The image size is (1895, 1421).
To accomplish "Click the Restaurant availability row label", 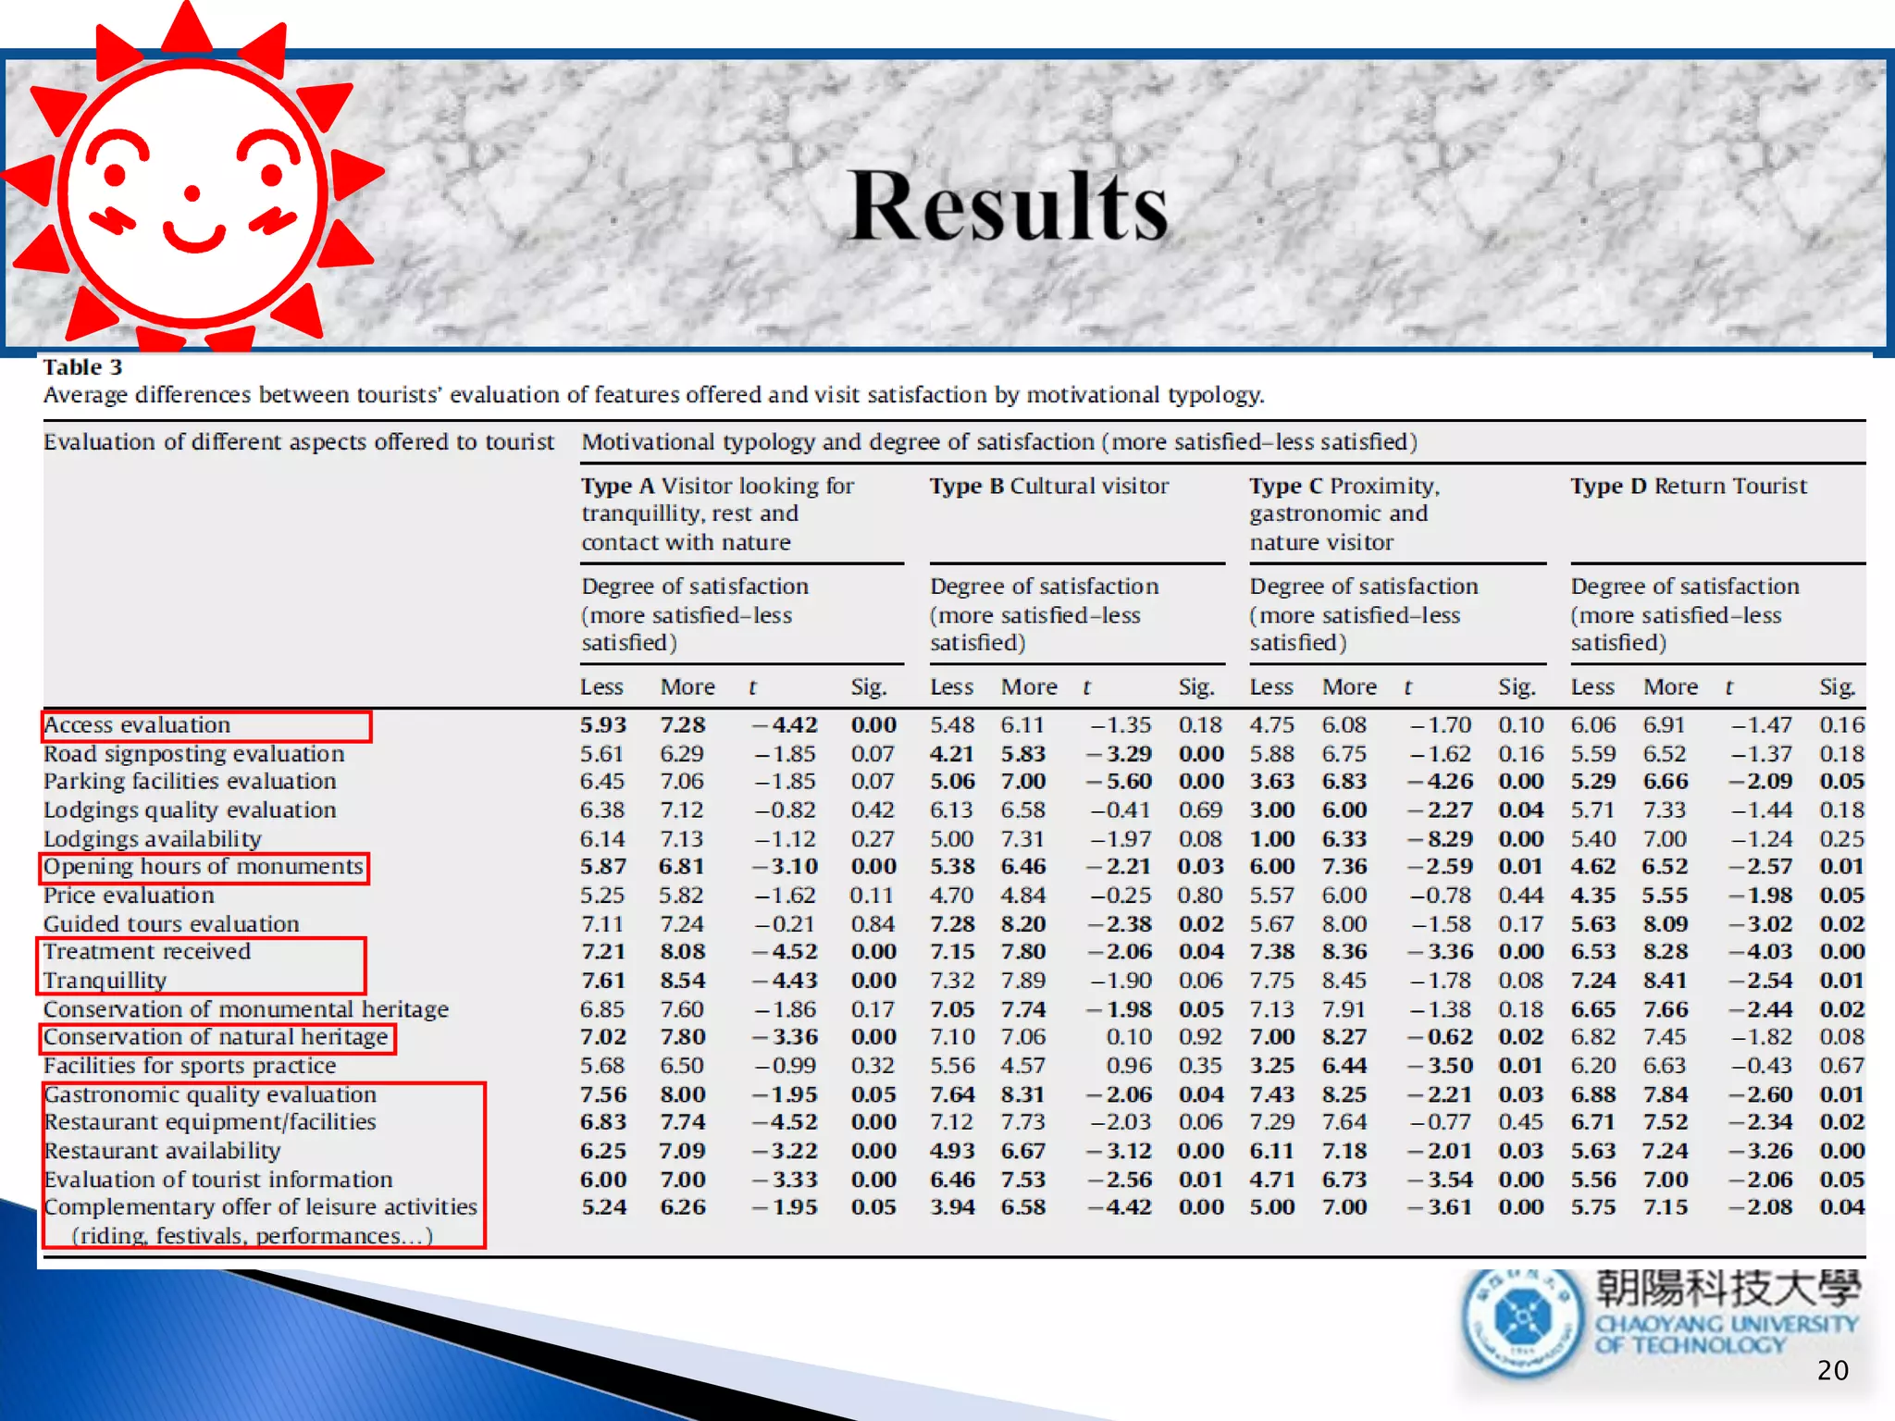I will pos(163,1151).
